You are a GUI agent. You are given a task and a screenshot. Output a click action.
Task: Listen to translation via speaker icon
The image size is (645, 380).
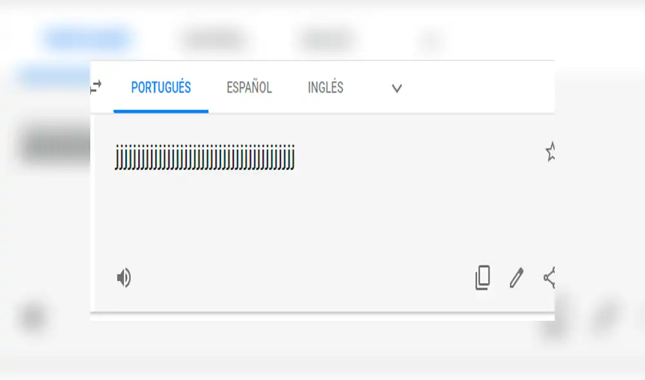coord(123,278)
